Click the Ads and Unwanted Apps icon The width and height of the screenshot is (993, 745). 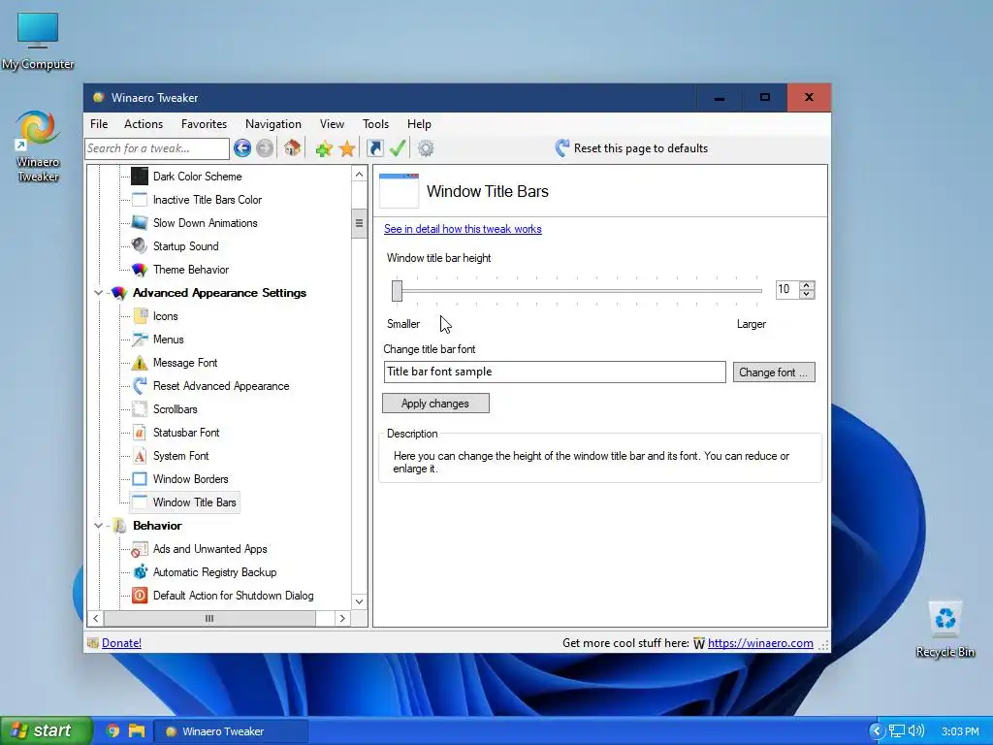(140, 549)
